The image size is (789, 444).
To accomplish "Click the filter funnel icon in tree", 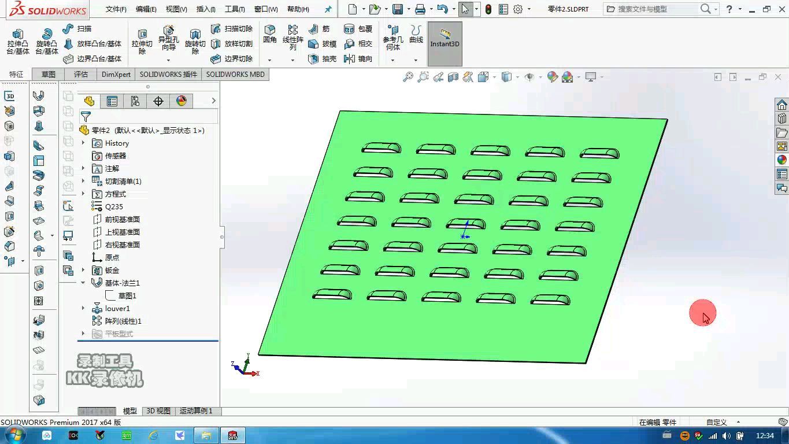I will (x=86, y=117).
